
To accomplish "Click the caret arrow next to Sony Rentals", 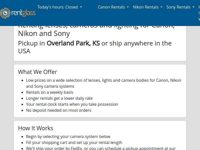I will [x=193, y=7].
